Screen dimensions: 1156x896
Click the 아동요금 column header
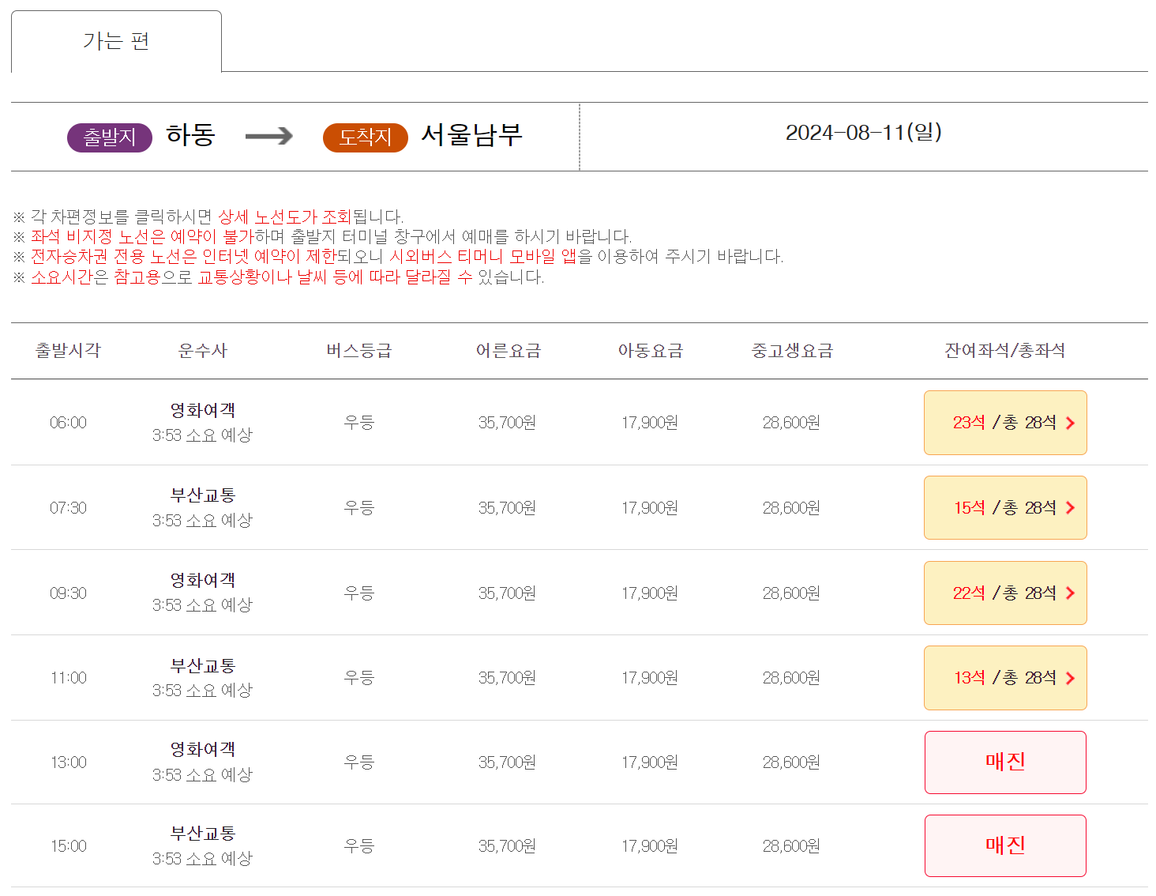[650, 351]
